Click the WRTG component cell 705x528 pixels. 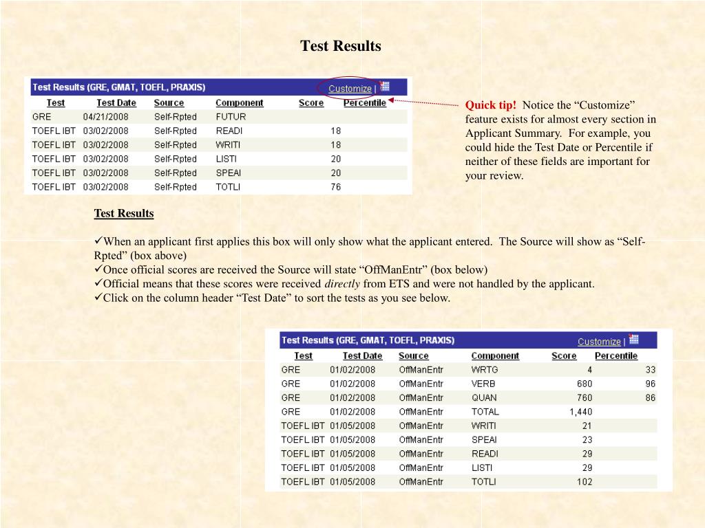tap(485, 370)
